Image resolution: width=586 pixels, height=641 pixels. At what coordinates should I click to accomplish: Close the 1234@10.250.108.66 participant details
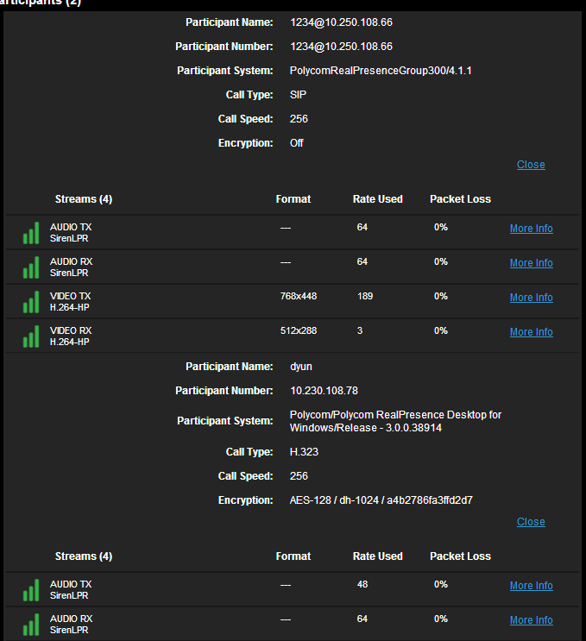point(531,165)
